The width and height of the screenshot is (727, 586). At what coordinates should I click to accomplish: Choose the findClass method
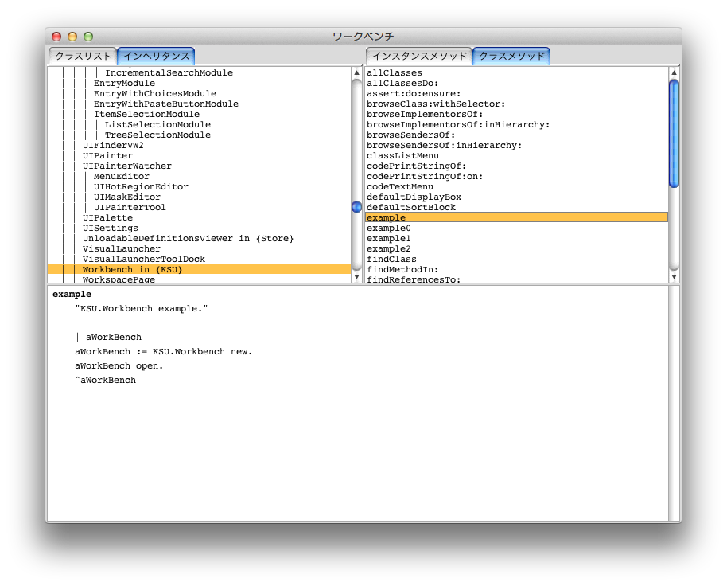point(392,260)
